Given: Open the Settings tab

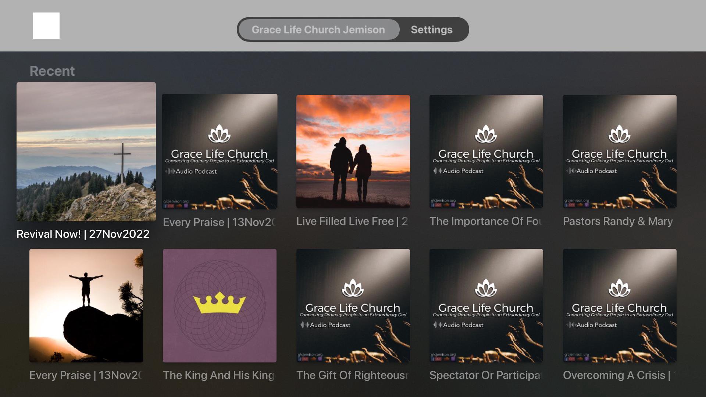Looking at the screenshot, I should pyautogui.click(x=432, y=29).
